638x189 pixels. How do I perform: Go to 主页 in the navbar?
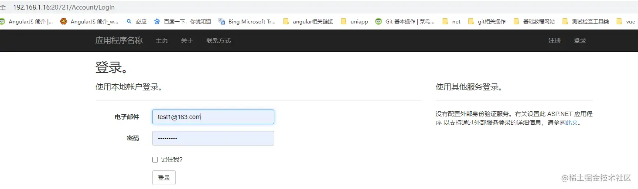click(x=162, y=40)
